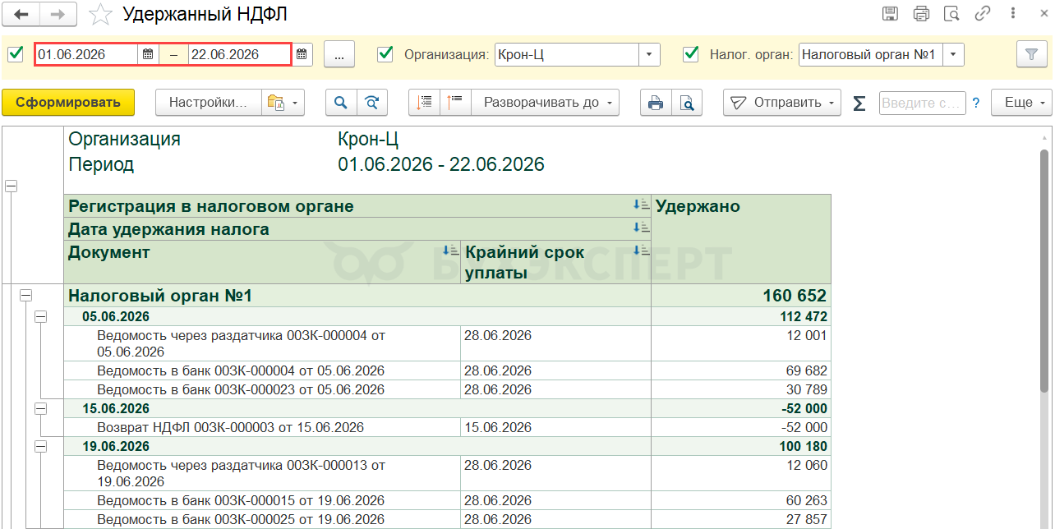The image size is (1055, 529).
Task: Click the end date field 22.06.2026
Action: pyautogui.click(x=239, y=54)
